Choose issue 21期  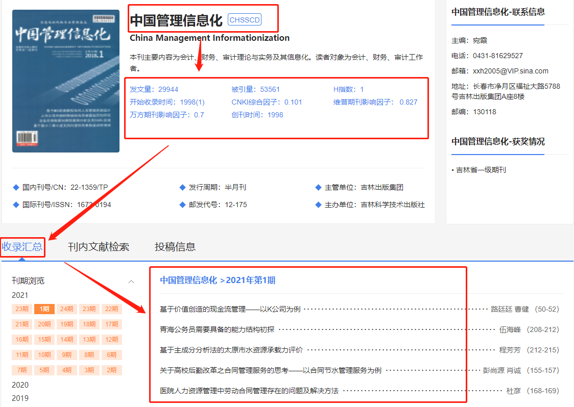[x=22, y=324]
